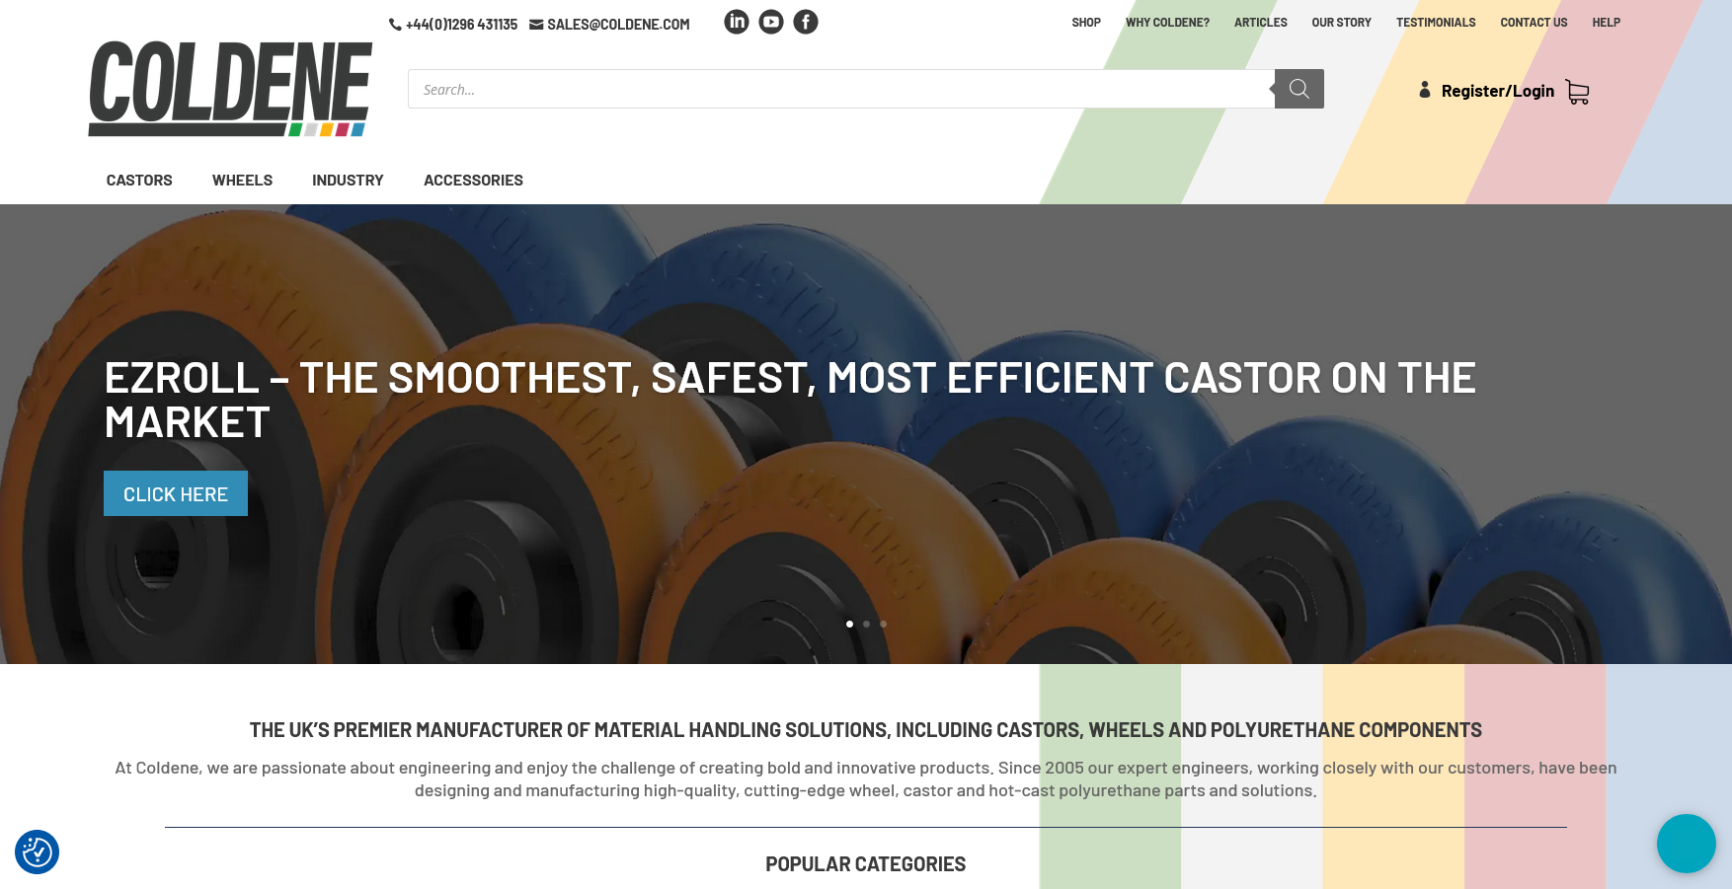Expand the CASTORS menu
The image size is (1732, 889).
138,180
